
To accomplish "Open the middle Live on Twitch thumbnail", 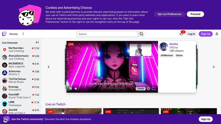I will tap(131, 111).
